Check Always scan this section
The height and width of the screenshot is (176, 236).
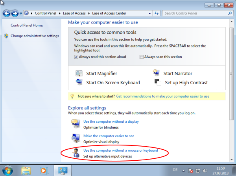[x=141, y=57]
